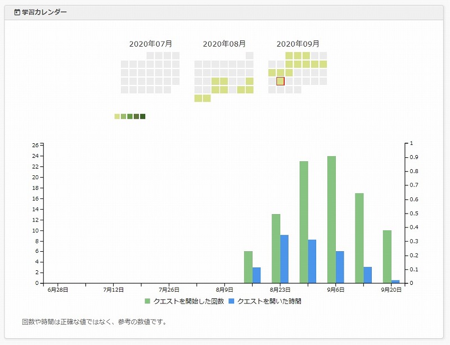Viewport: 450px width, 345px height.
Task: Click the lone grey August cell in its top row
Action: coord(249,56)
